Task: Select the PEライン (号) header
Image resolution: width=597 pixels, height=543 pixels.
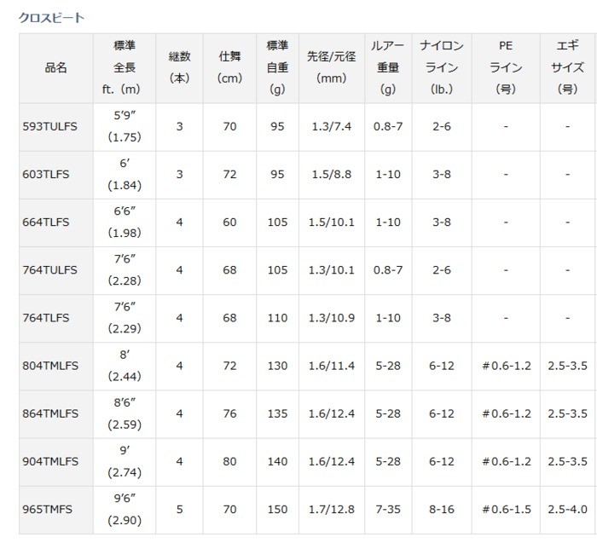Action: point(506,68)
